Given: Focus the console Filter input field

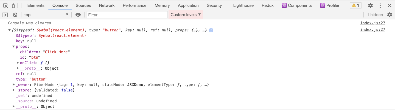Looking at the screenshot, I should [x=127, y=15].
